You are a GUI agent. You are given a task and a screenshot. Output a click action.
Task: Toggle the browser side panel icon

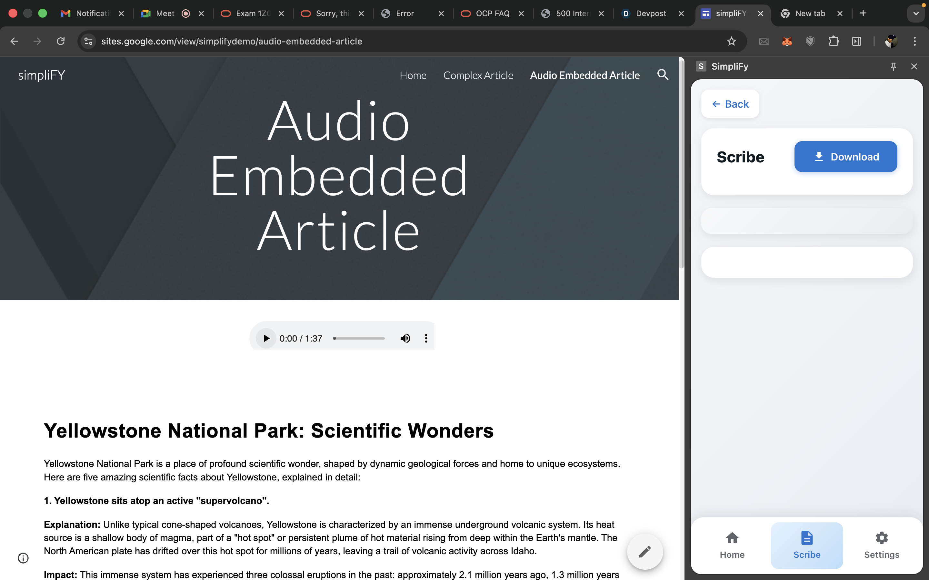point(856,41)
